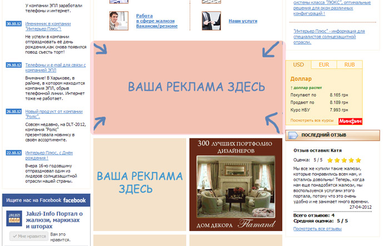
Task: Click the Flamand Дом Декора ad image
Action: coord(232,184)
